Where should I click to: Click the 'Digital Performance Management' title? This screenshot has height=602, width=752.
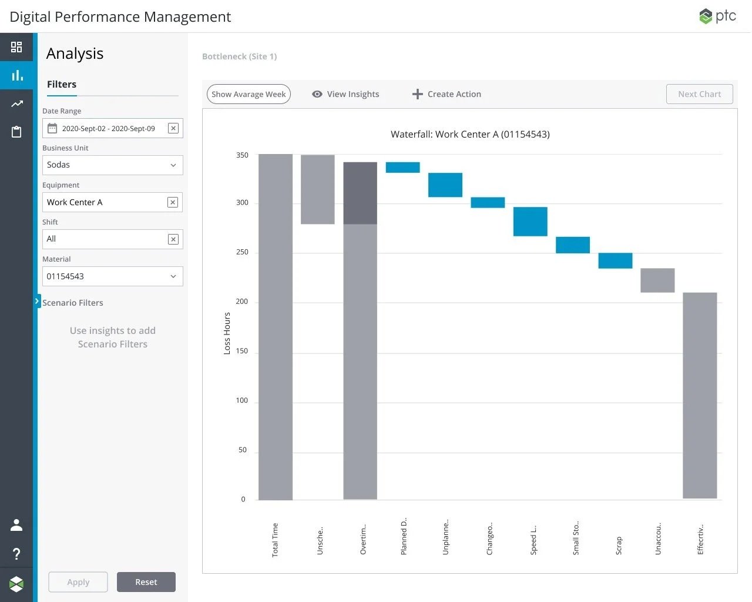120,16
